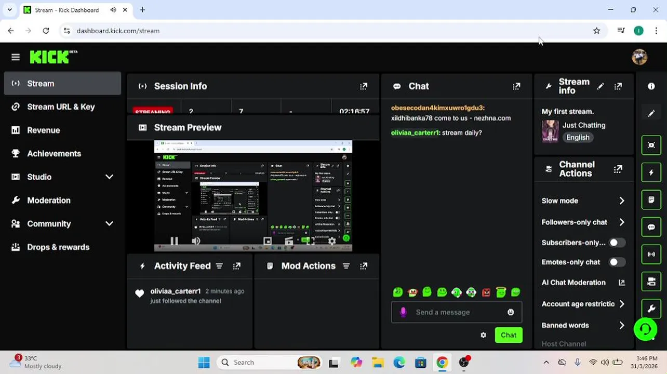Toggle Stream Preview panel visibility in right rail

[x=651, y=145]
